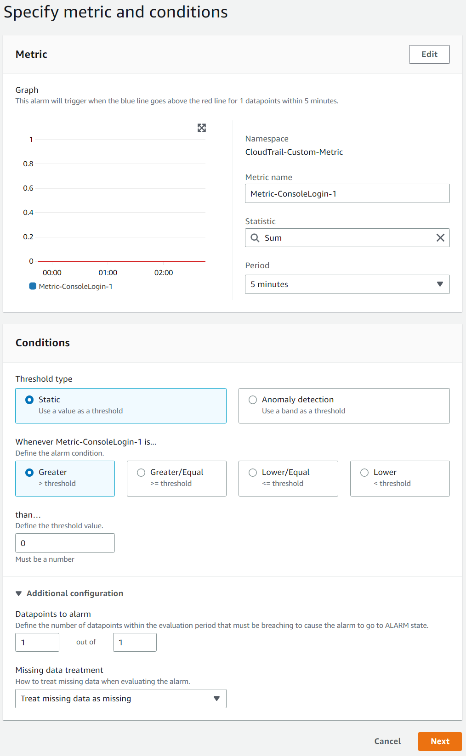Clear the Sum statistic with X icon

[440, 238]
